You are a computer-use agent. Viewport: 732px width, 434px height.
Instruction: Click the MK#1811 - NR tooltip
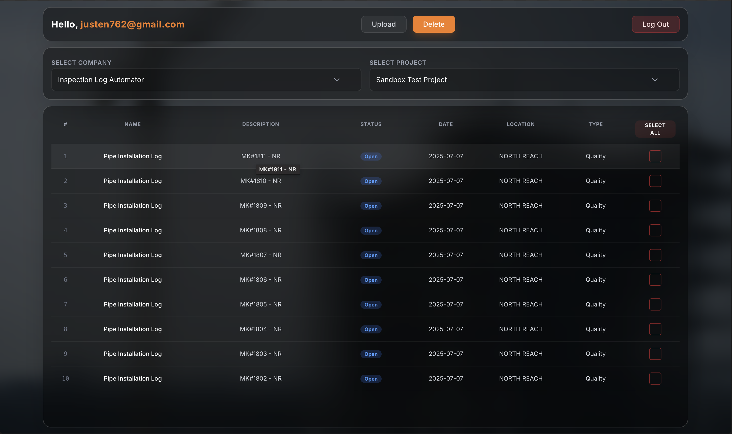pyautogui.click(x=278, y=170)
